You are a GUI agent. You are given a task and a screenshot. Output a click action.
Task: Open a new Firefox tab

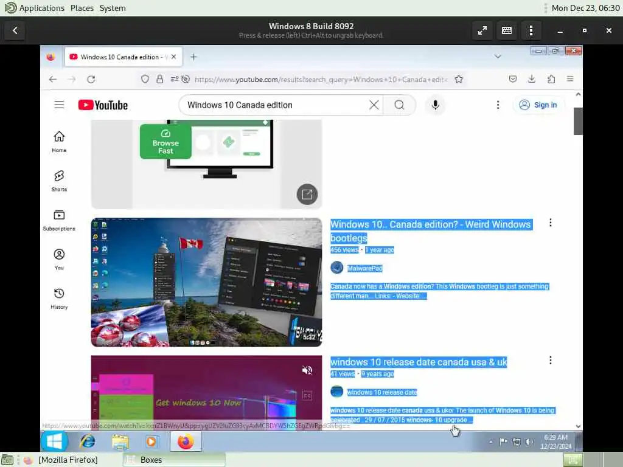tap(193, 57)
